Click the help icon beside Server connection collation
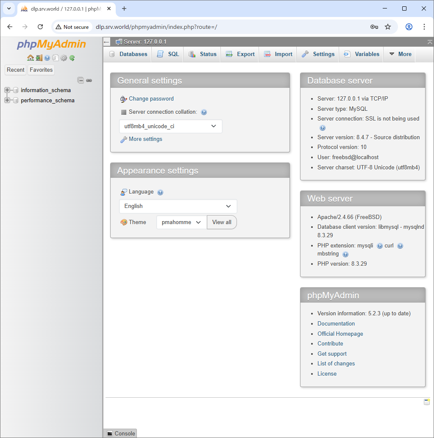The width and height of the screenshot is (434, 438). [204, 112]
